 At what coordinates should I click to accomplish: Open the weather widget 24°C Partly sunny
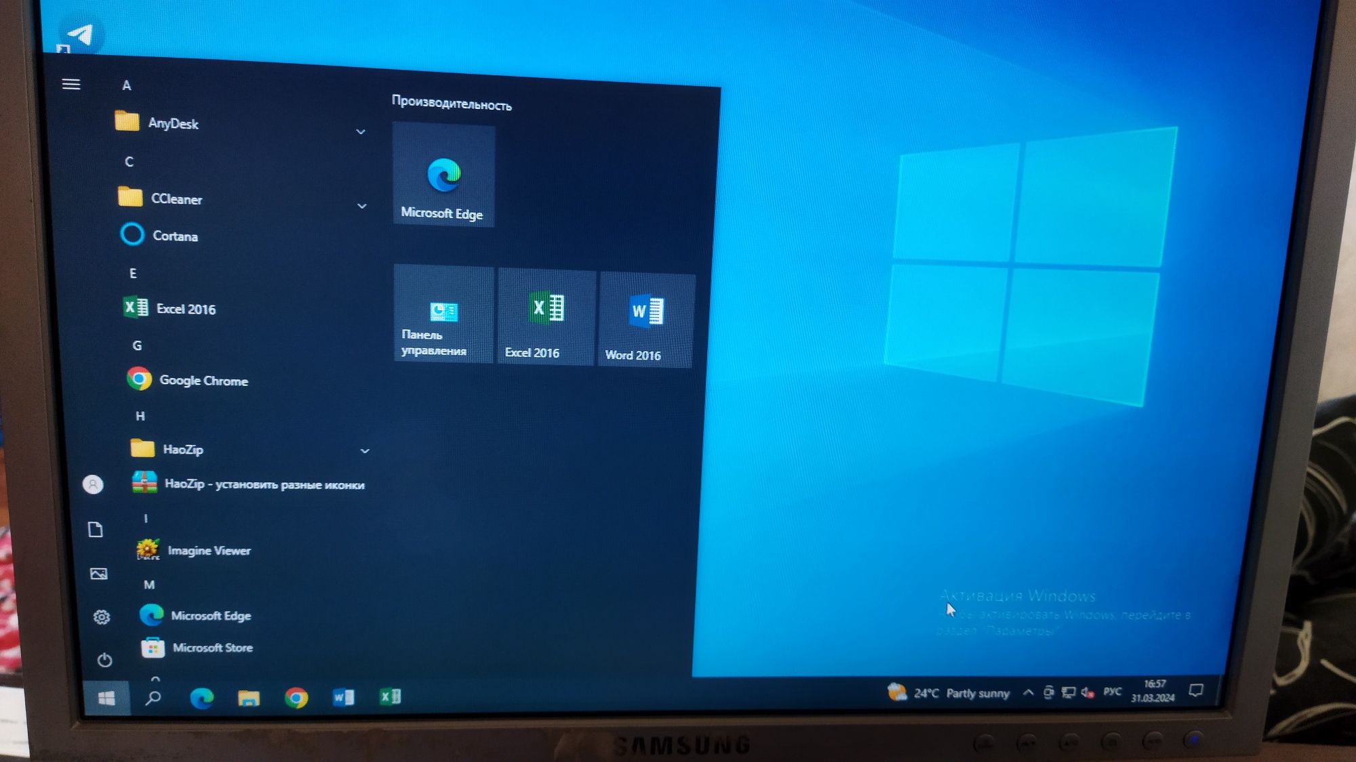click(949, 693)
